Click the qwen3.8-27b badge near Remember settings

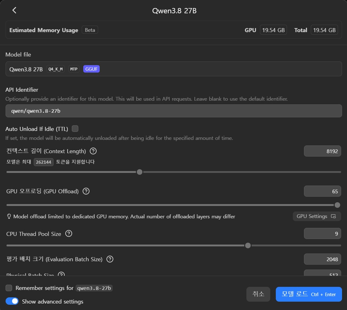94,288
